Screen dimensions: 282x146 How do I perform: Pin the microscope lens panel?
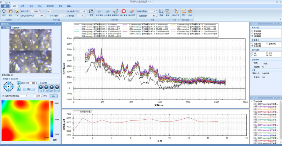pos(56,24)
